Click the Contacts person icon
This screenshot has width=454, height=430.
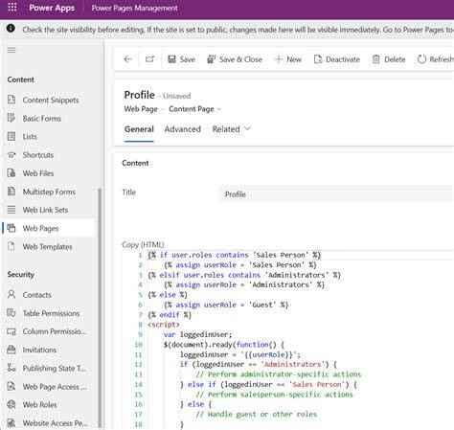coord(11,294)
